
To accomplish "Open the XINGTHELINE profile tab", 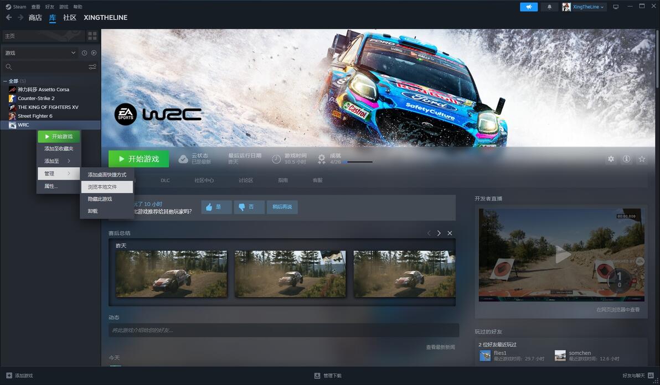I will click(x=105, y=17).
